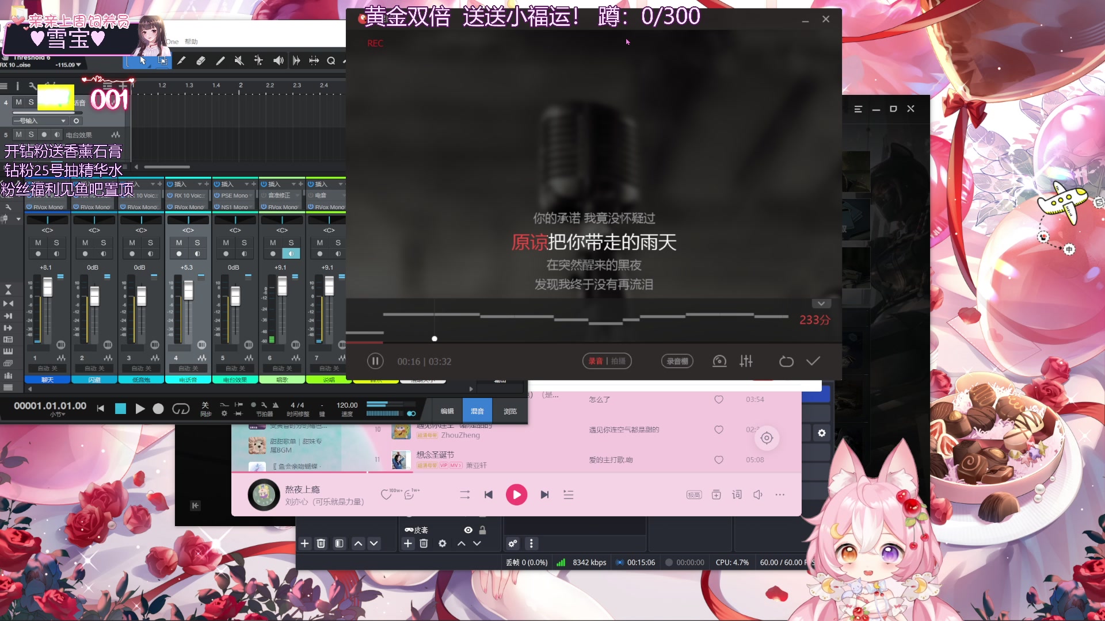Solo mixer channel 2 闪避
1105x621 pixels.
pyautogui.click(x=104, y=243)
